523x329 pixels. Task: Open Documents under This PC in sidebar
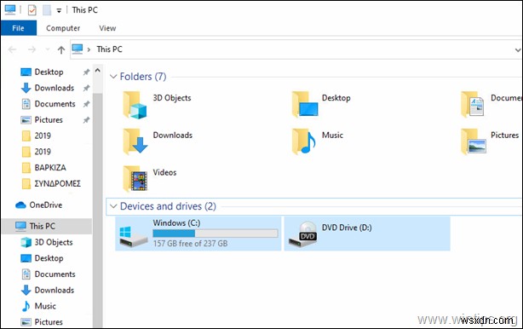pos(48,274)
